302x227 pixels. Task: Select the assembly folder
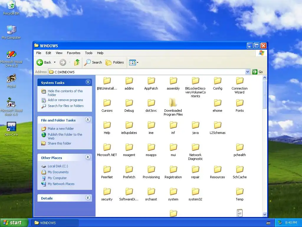pyautogui.click(x=173, y=83)
